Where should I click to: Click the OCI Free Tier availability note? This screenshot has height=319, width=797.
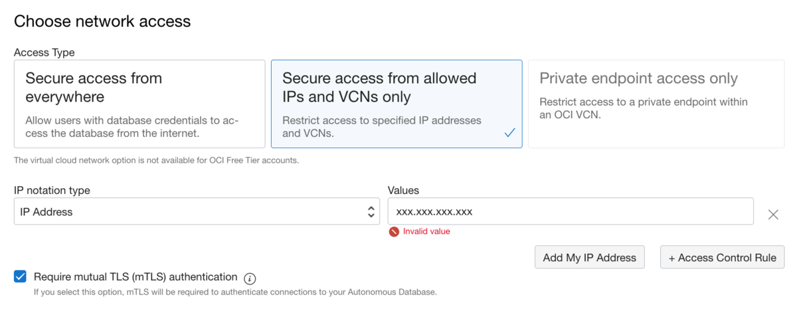(x=156, y=160)
